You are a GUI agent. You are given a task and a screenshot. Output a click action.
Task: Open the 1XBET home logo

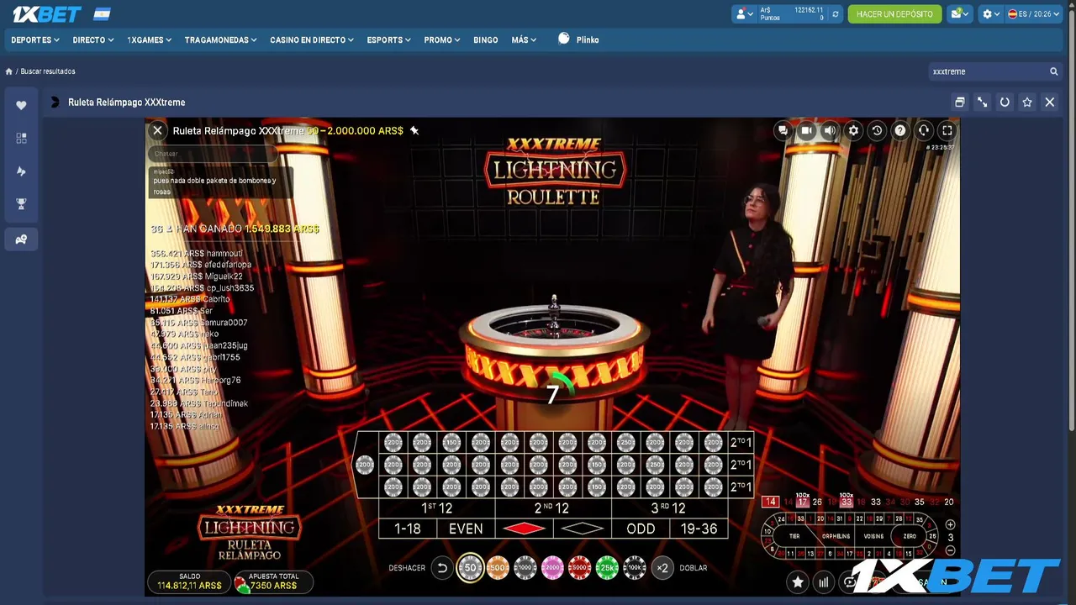(x=46, y=14)
